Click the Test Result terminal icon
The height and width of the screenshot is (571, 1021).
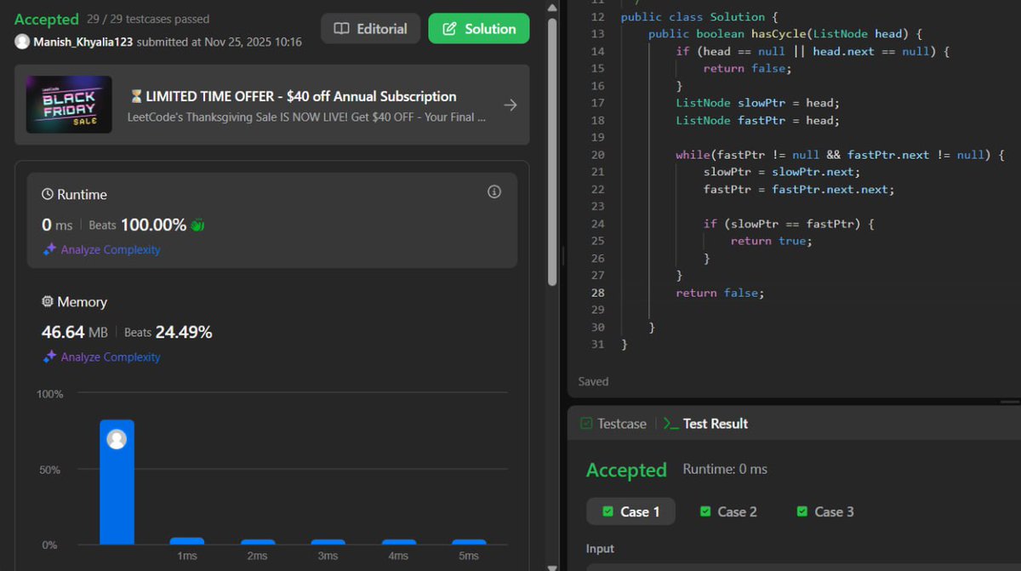point(671,423)
